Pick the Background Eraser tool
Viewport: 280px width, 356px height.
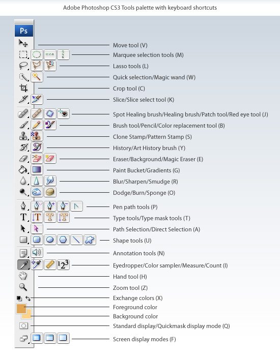[x=37, y=159]
